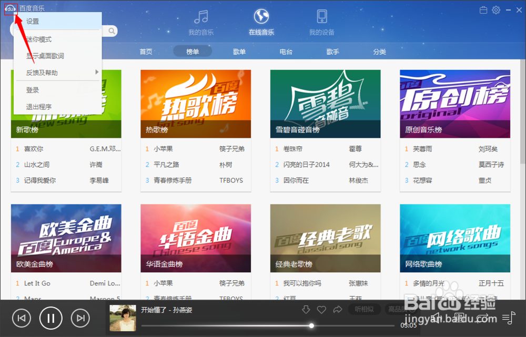The image size is (526, 337).
Task: Switch to the 歌单 tab
Action: 239,52
